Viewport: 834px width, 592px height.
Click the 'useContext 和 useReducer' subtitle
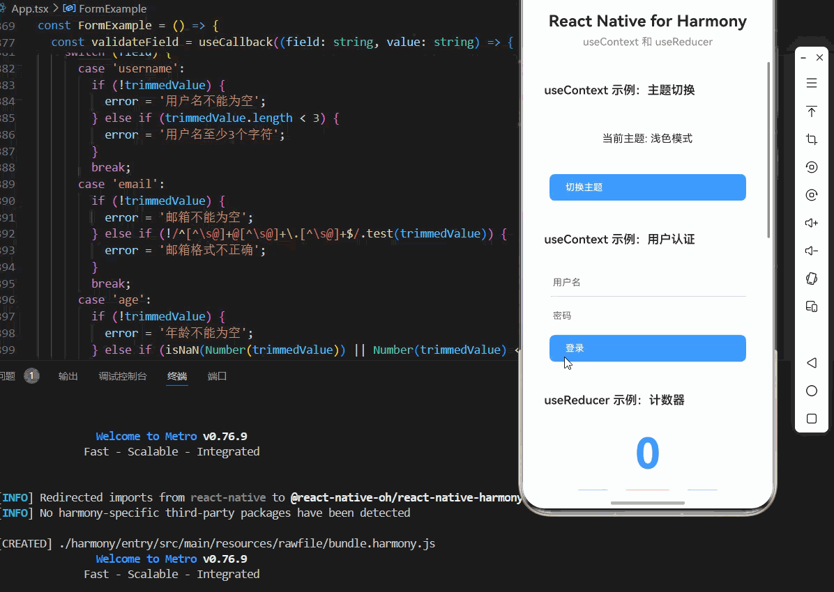tap(647, 42)
